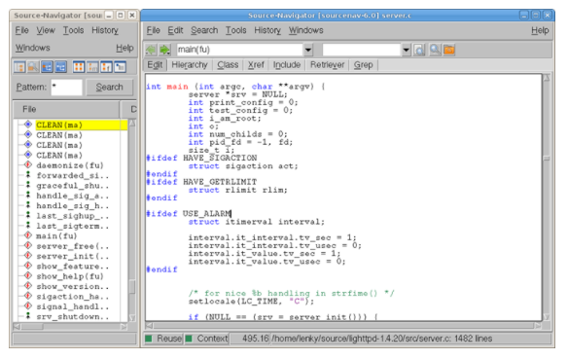The image size is (568, 359).
Task: Switch to the Grep tab
Action: coord(364,65)
